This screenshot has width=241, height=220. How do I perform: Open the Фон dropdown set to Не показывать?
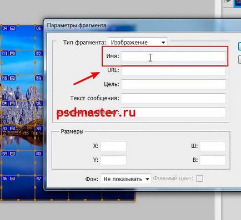pyautogui.click(x=126, y=179)
